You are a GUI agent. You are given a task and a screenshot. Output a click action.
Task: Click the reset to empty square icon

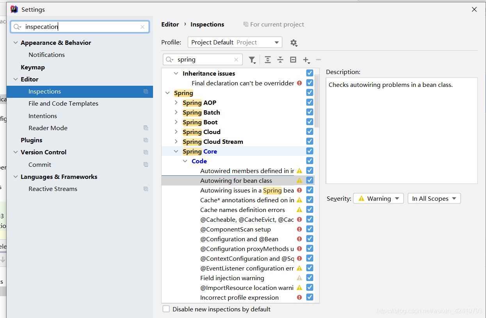coord(293,60)
